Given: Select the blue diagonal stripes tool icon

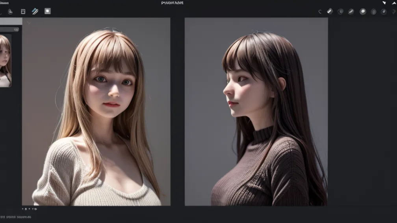Looking at the screenshot, I should click(x=35, y=11).
